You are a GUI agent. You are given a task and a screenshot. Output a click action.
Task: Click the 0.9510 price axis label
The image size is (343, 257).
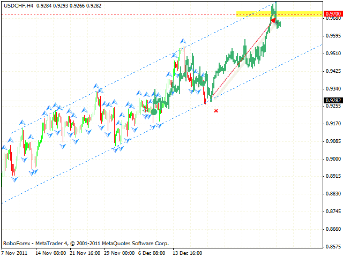[x=332, y=54]
